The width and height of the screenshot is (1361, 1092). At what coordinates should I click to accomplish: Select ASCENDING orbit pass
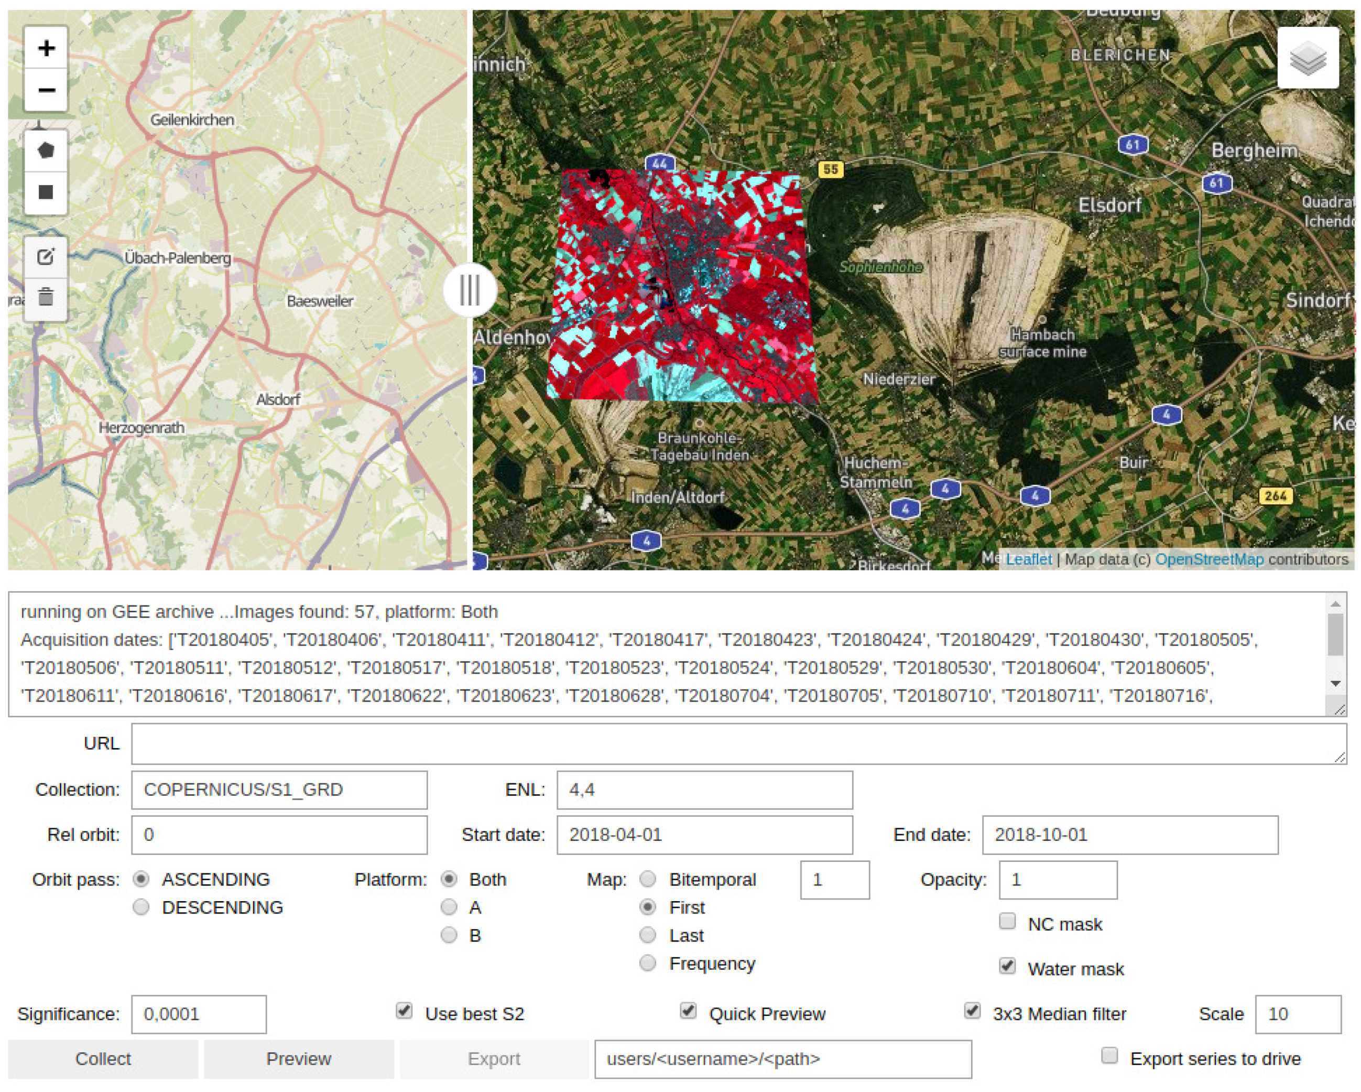click(x=141, y=879)
